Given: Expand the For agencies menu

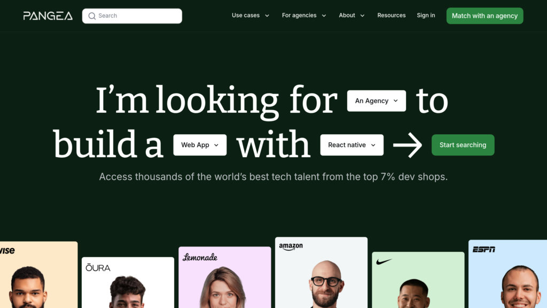Looking at the screenshot, I should pyautogui.click(x=304, y=16).
